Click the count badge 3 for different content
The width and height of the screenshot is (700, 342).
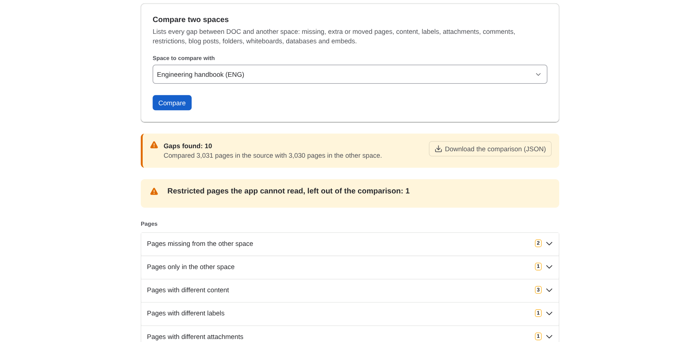(x=538, y=290)
